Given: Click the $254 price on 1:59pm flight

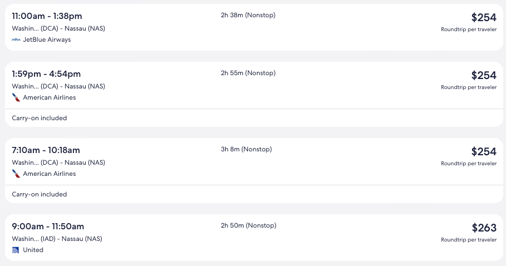Looking at the screenshot, I should [483, 75].
